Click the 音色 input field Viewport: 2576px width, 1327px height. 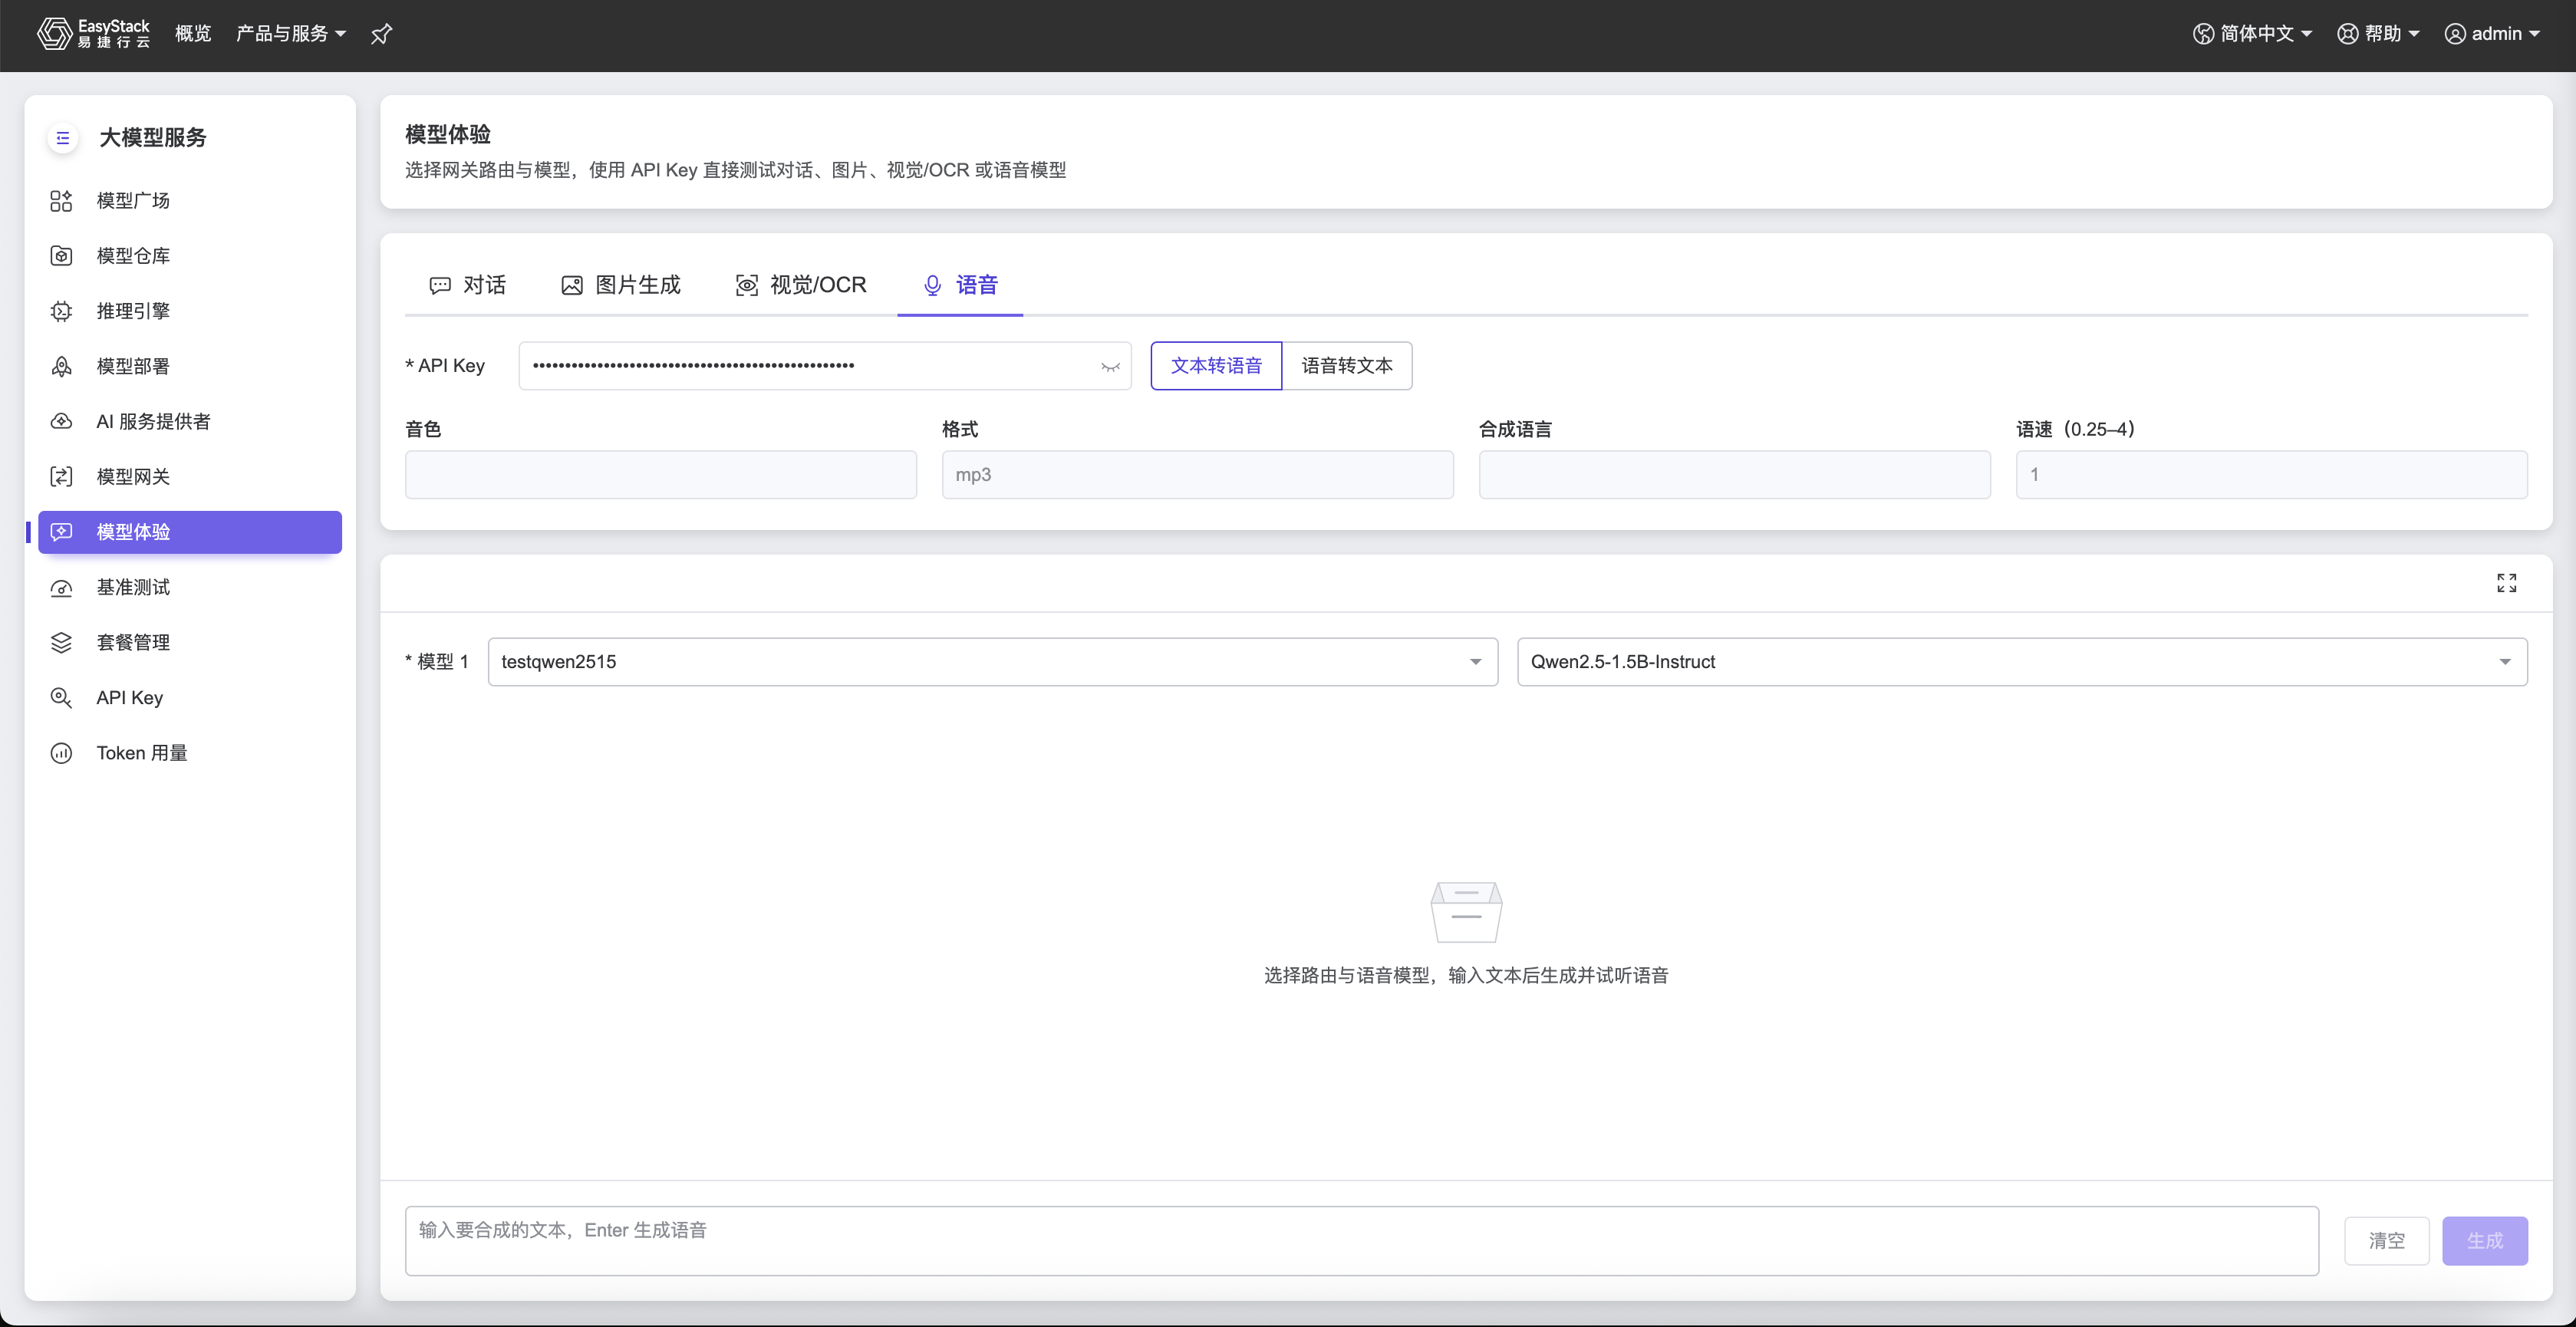660,475
